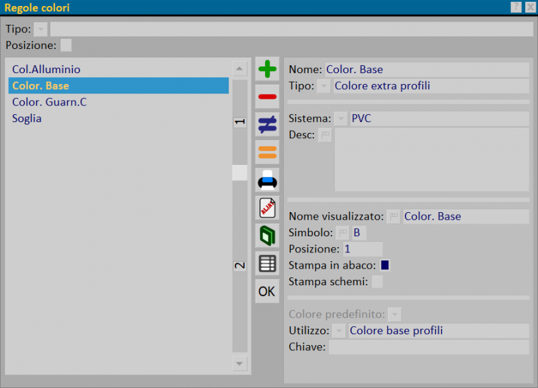This screenshot has height=388, width=538.
Task: Click the scroll down arrow of list
Action: [x=239, y=363]
